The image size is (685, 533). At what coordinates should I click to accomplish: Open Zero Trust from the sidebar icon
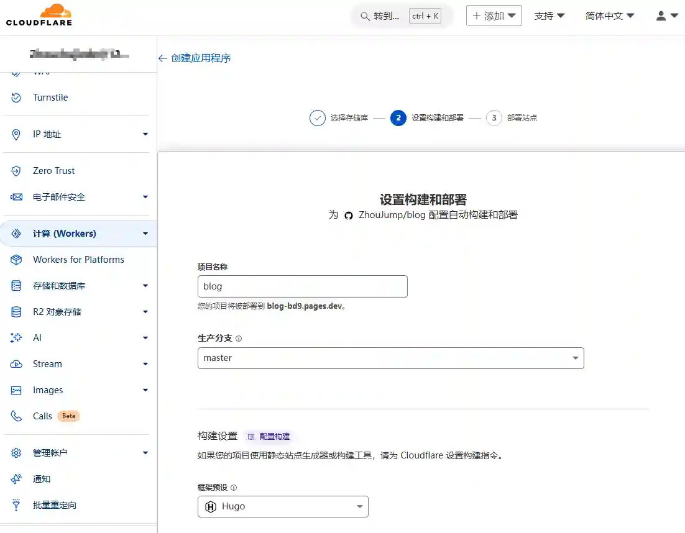click(16, 170)
